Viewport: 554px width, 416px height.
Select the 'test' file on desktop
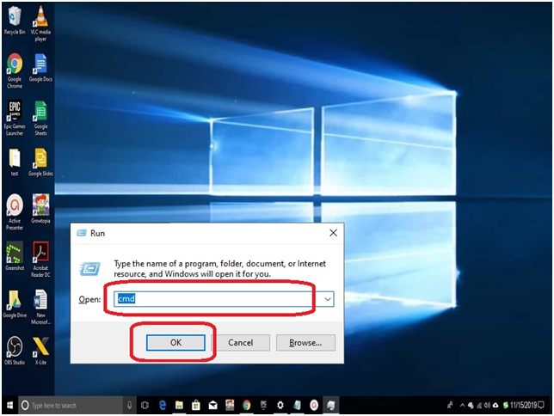[x=15, y=162]
